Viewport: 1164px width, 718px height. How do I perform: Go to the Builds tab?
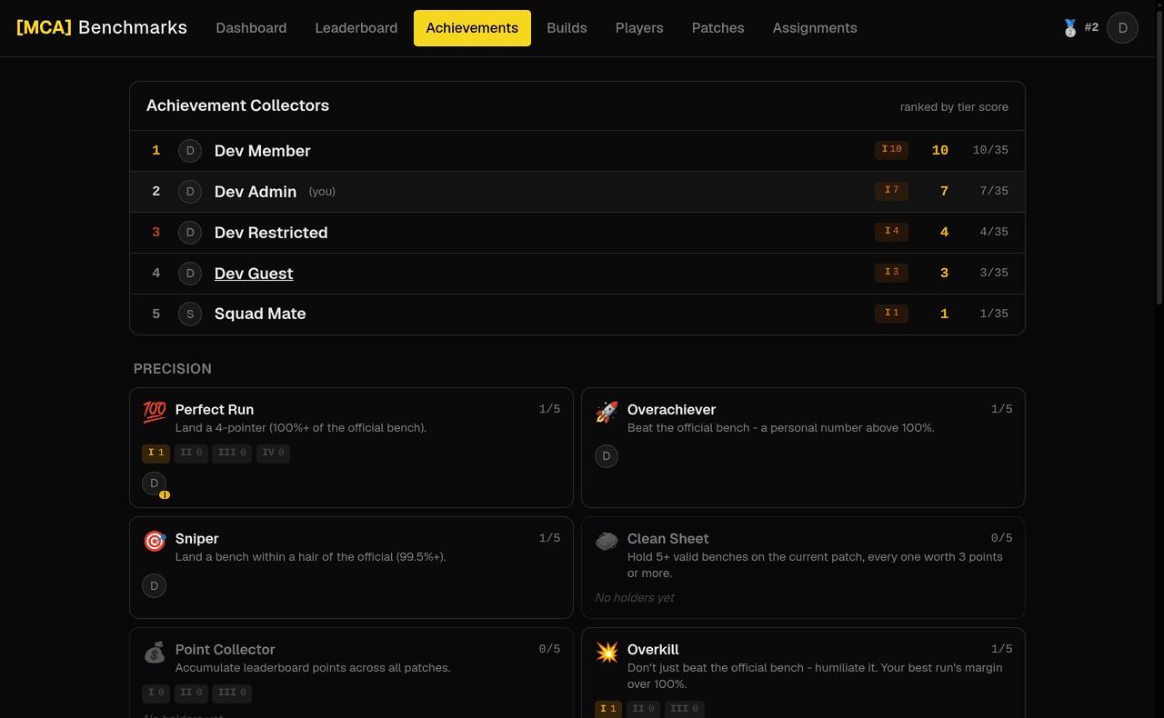tap(567, 28)
